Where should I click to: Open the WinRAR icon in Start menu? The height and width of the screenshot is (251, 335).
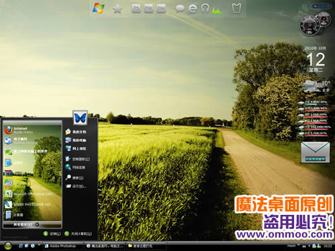(x=9, y=173)
